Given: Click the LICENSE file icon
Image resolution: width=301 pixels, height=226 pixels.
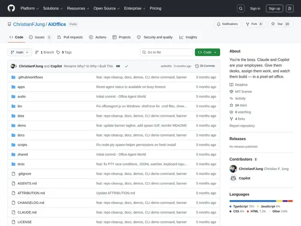Looking at the screenshot, I should click(x=13, y=222).
